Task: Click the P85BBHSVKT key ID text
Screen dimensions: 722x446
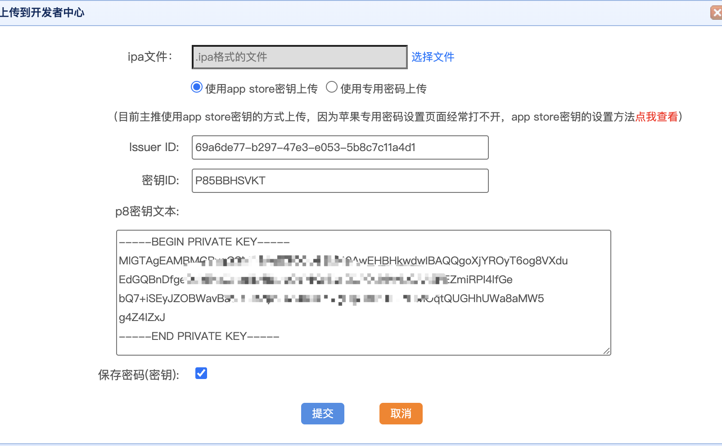Action: [x=230, y=181]
